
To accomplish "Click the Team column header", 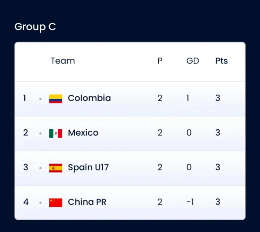I will (63, 61).
